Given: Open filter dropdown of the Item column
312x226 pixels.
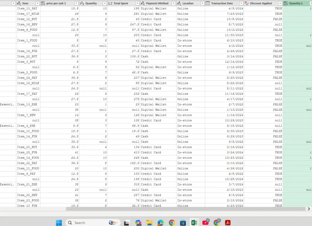Looking at the screenshot, I should click(x=37, y=3).
